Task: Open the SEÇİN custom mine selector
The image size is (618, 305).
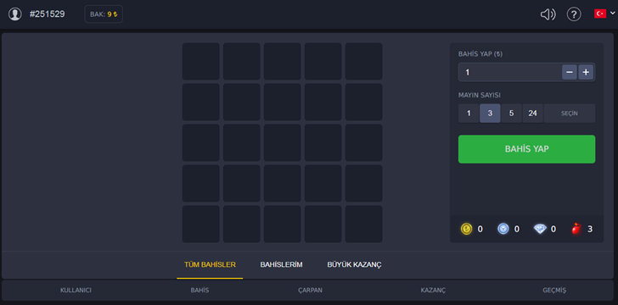Action: point(570,114)
